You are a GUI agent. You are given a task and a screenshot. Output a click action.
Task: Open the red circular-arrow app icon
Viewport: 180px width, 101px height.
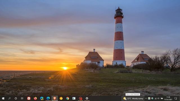(x=80, y=98)
